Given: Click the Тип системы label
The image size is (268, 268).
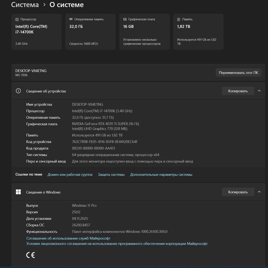Looking at the screenshot, I should coord(36,155).
